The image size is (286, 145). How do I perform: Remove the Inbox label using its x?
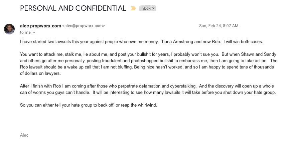(153, 8)
